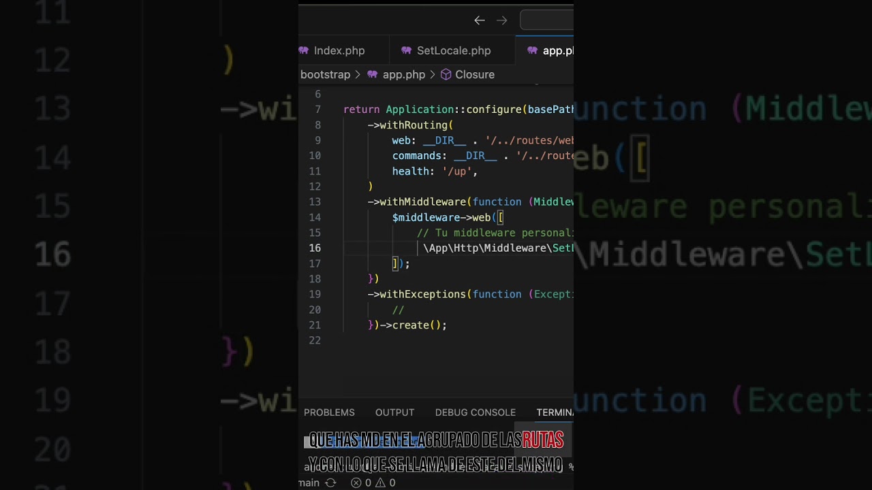
Task: Go back with the left arrow
Action: 480,20
